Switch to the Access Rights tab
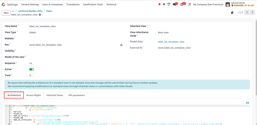Screen dimensions: 257x125 point(33,95)
